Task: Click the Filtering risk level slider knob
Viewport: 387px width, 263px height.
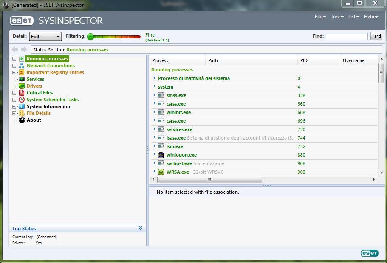Action: 90,37
